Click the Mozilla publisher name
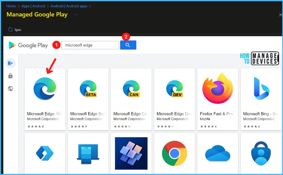This screenshot has width=283, height=175. (205, 119)
